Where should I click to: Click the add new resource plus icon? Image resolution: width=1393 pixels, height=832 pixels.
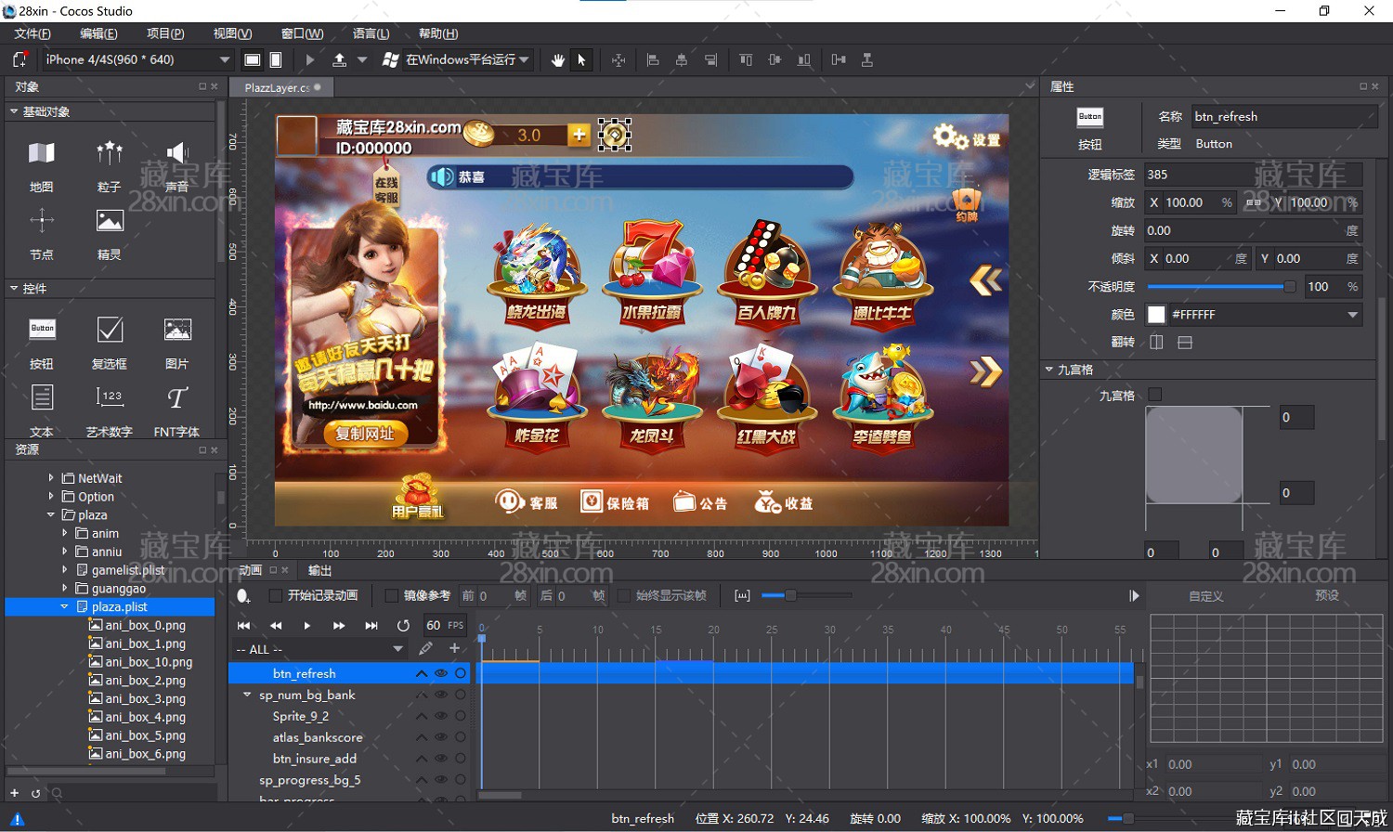point(14,793)
